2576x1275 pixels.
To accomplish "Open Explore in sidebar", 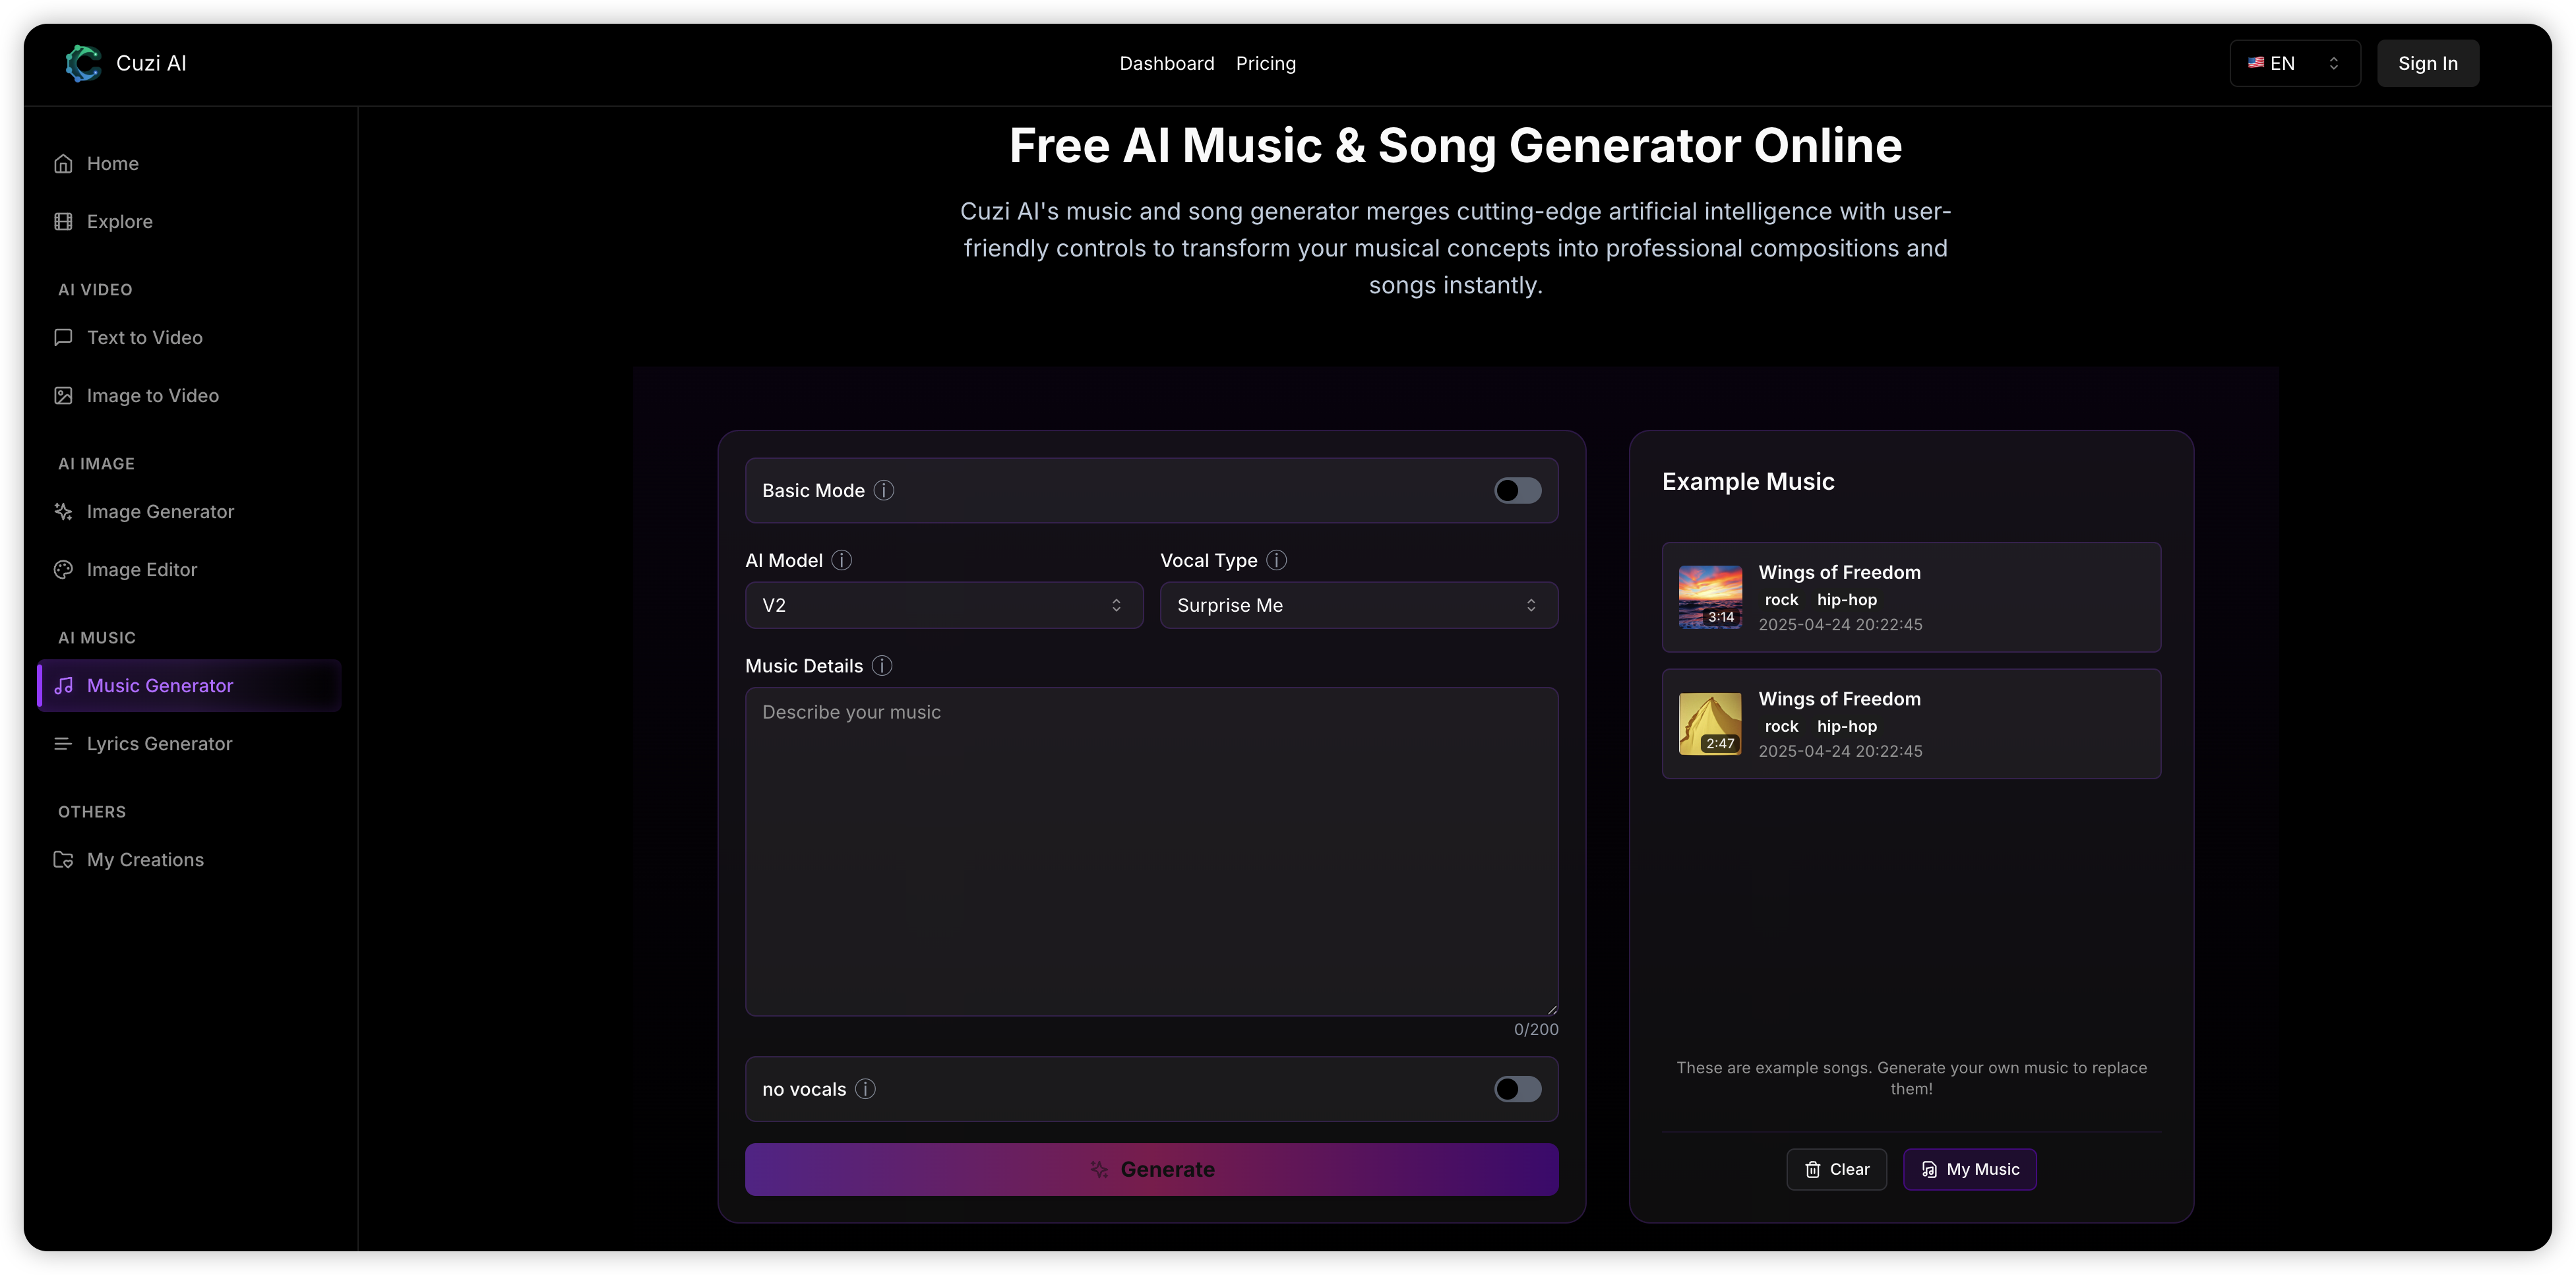I will [189, 222].
